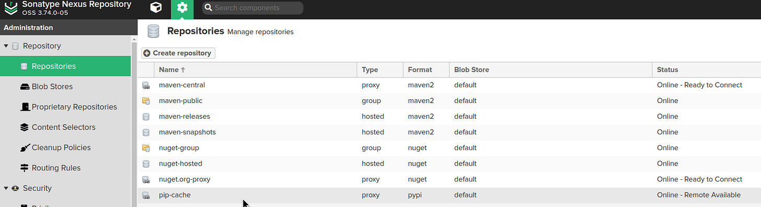The height and width of the screenshot is (207, 761).
Task: Click the Repositories sidebar database icon
Action: [x=24, y=66]
